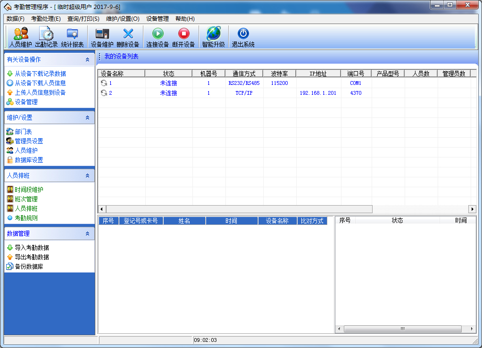Click the device list horizontal scrollbar
Viewport: 482px width, 348px height.
click(x=235, y=209)
